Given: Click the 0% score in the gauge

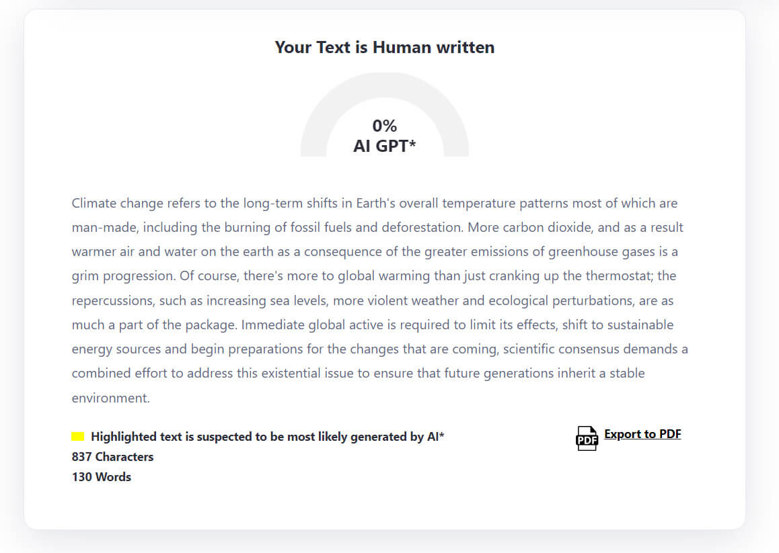Looking at the screenshot, I should [x=385, y=126].
